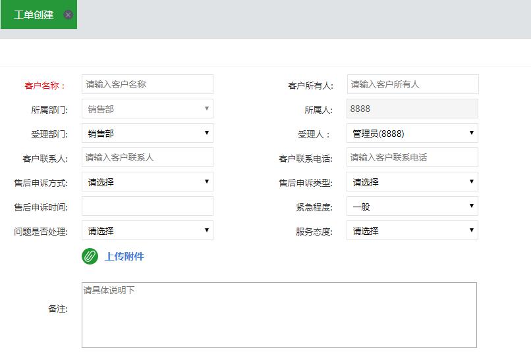Expand the 紧急程度 dropdown showing 一般
531x352 pixels.
pos(412,206)
